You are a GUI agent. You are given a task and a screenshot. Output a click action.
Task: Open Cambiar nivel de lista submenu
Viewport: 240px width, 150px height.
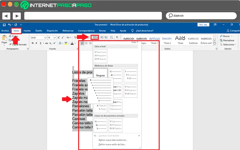click(117, 136)
